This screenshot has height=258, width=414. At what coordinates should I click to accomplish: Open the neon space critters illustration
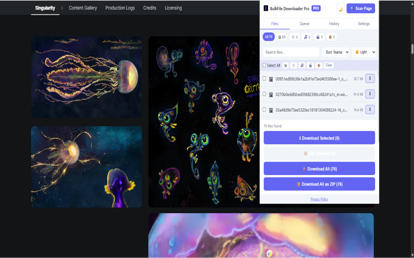pyautogui.click(x=204, y=122)
